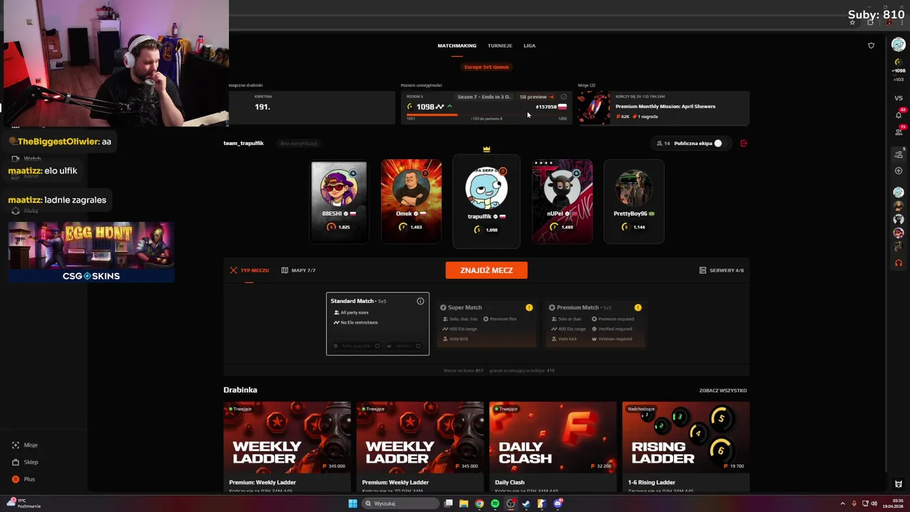Open Chrome from the taskbar
The image size is (910, 512).
pos(479,503)
